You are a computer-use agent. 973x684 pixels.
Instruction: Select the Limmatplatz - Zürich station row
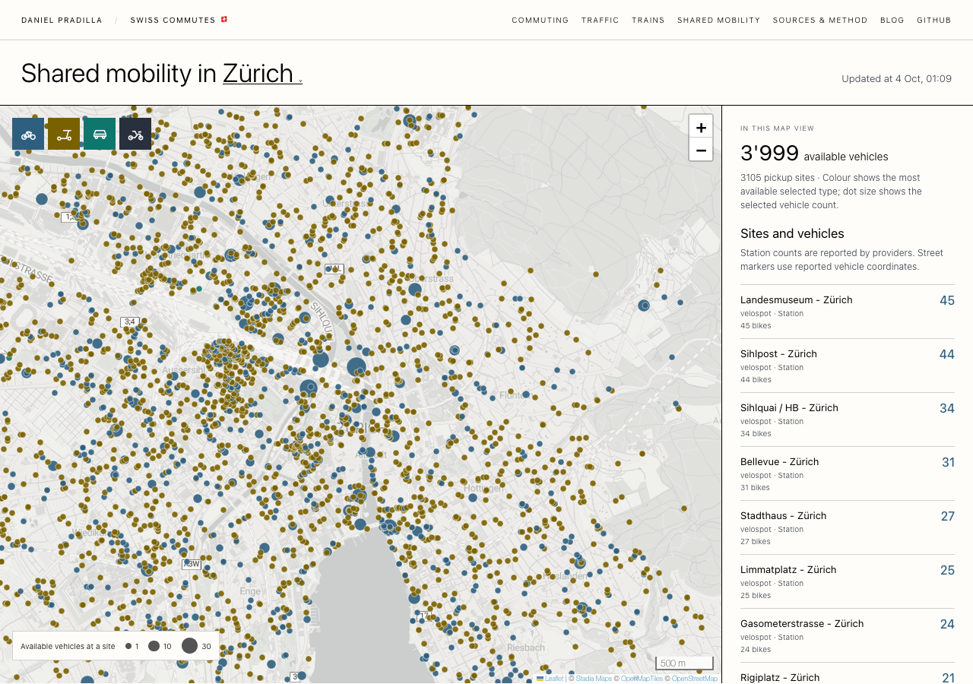point(848,581)
